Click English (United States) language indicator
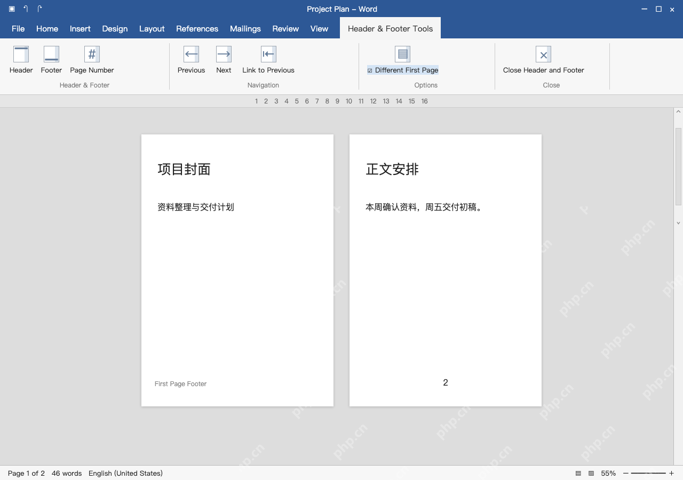This screenshot has height=480, width=683. [x=125, y=473]
